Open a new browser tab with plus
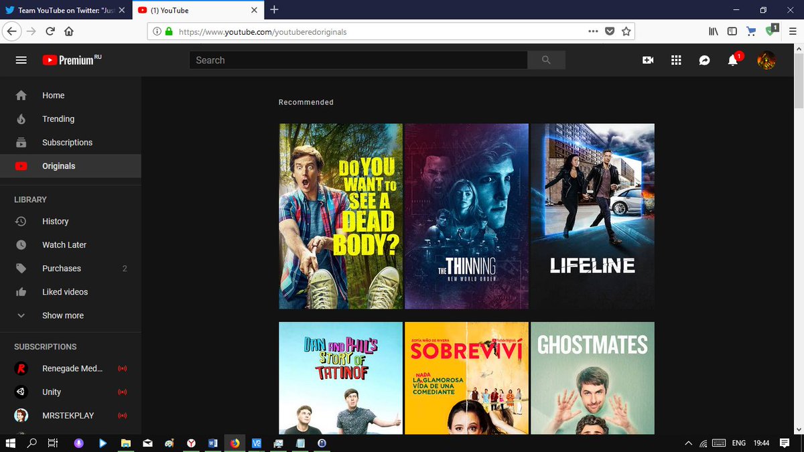The height and width of the screenshot is (452, 804). coord(274,9)
